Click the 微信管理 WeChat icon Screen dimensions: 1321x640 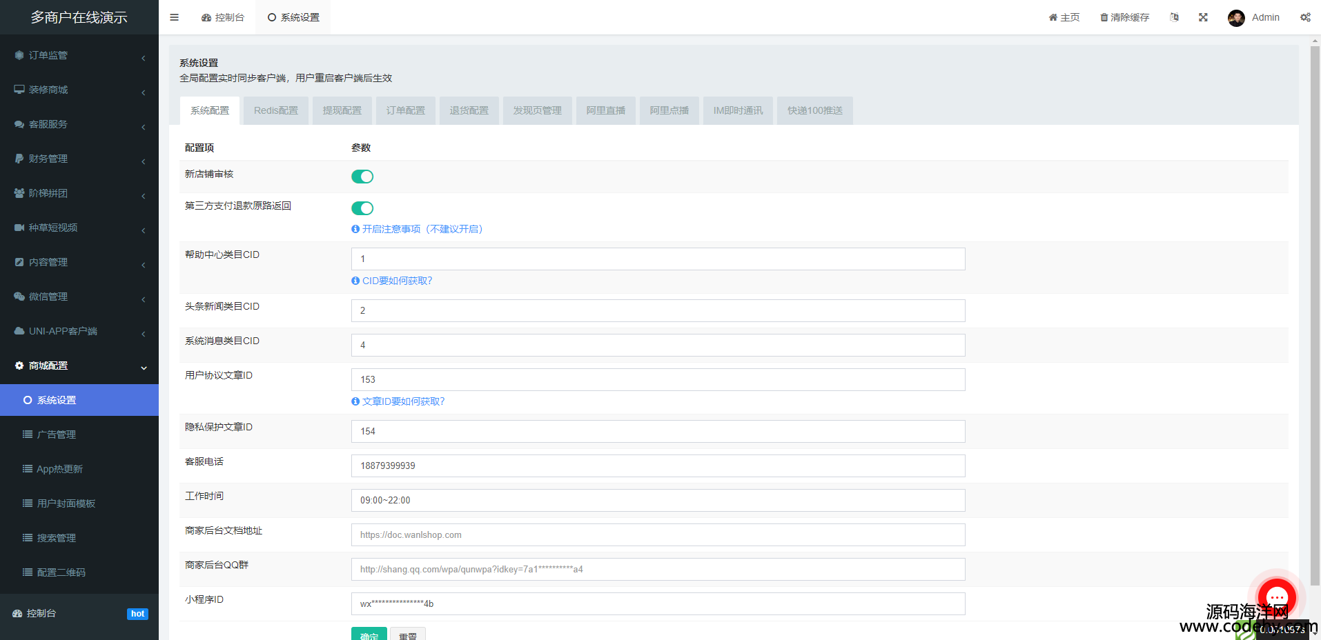[19, 297]
